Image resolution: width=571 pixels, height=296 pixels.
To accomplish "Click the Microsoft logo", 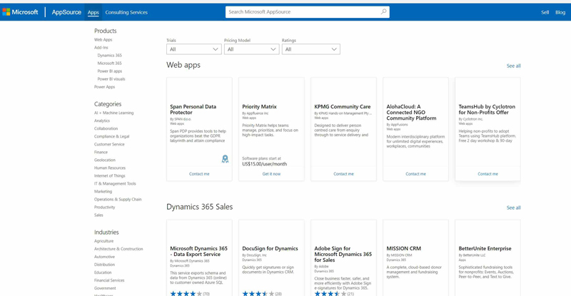I will (20, 12).
